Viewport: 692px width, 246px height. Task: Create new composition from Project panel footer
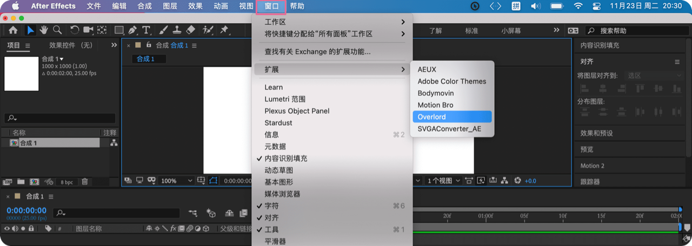[x=34, y=182]
